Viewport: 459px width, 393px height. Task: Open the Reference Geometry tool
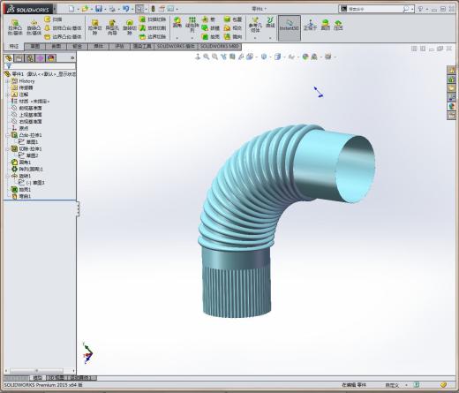click(x=255, y=25)
